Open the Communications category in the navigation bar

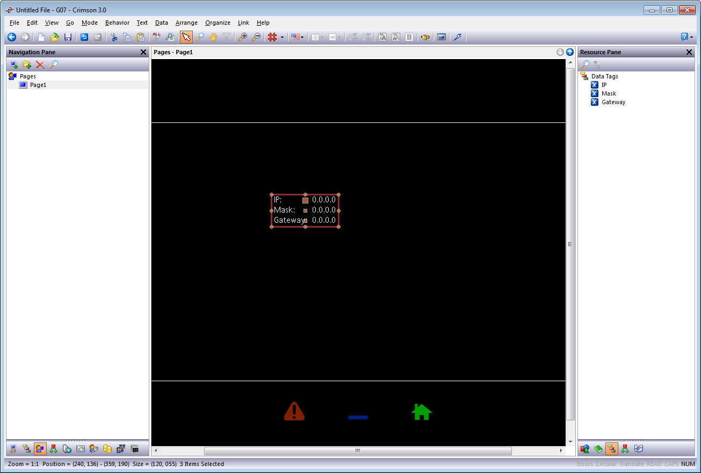click(13, 449)
